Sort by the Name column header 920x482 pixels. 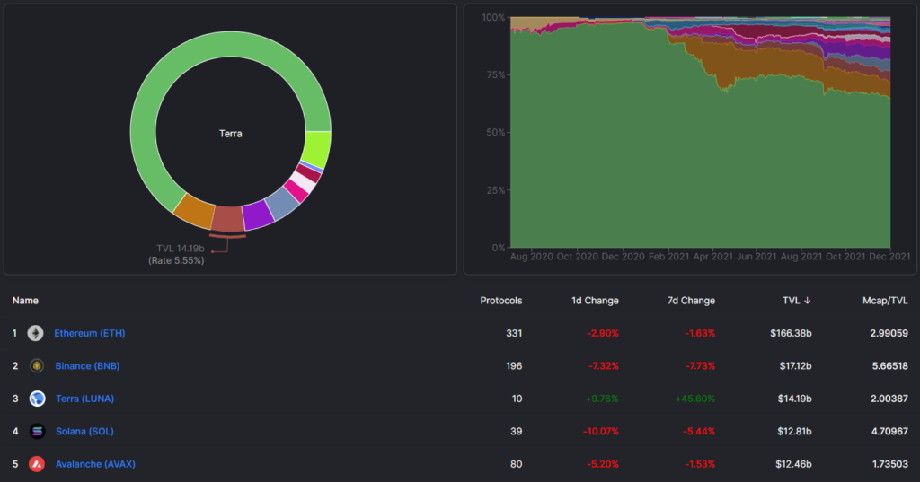point(25,301)
